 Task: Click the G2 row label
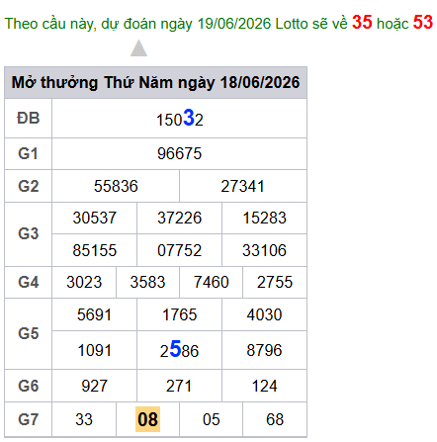(29, 186)
